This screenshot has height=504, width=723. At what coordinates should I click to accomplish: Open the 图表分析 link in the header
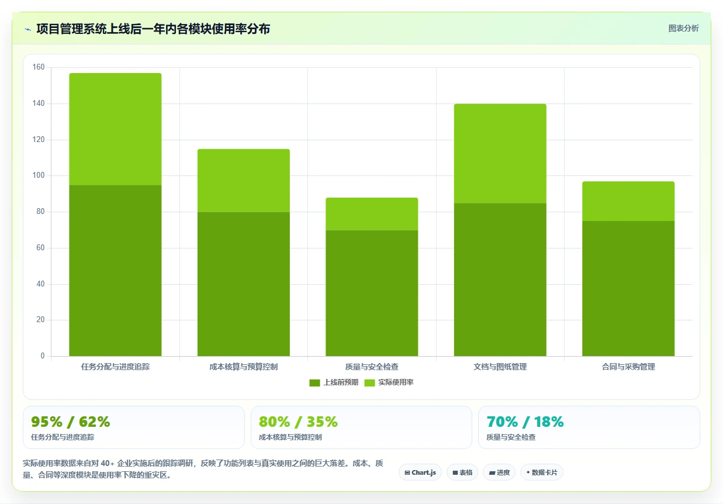683,28
